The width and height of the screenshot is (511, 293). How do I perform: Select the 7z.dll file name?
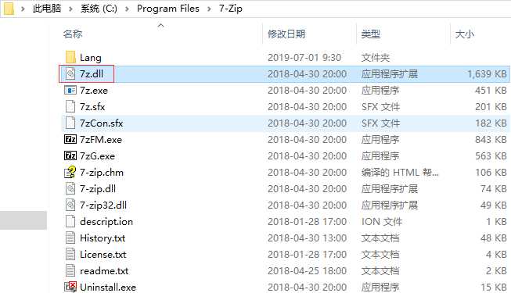point(92,74)
